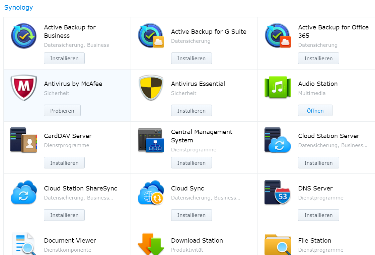Click the 'File Station' title
This screenshot has height=255, width=375.
click(314, 240)
